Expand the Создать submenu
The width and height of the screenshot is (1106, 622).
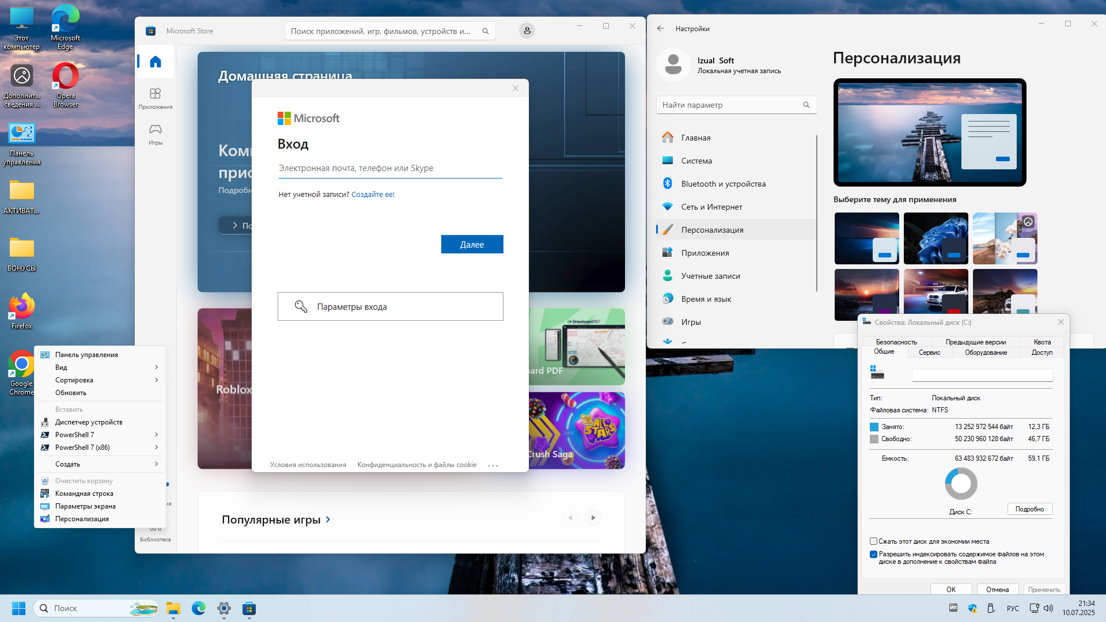(101, 464)
